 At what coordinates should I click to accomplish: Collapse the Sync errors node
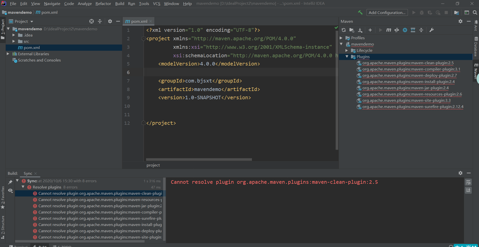pos(18,180)
